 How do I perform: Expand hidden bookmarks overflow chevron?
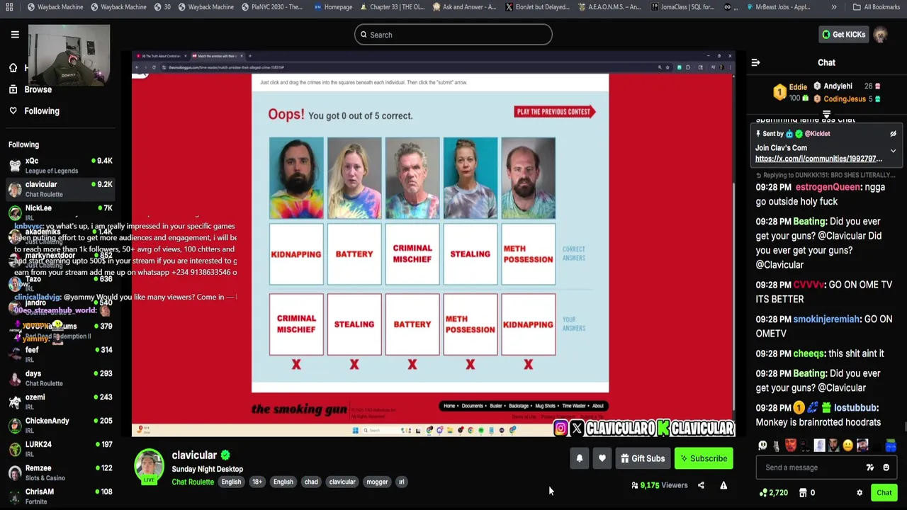click(x=833, y=6)
